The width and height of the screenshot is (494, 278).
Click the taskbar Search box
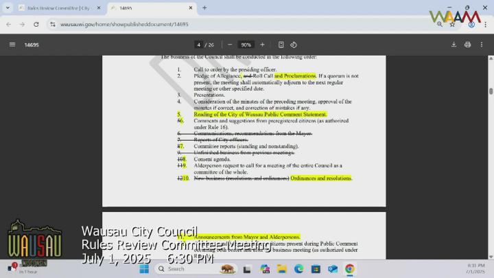[x=196, y=269]
